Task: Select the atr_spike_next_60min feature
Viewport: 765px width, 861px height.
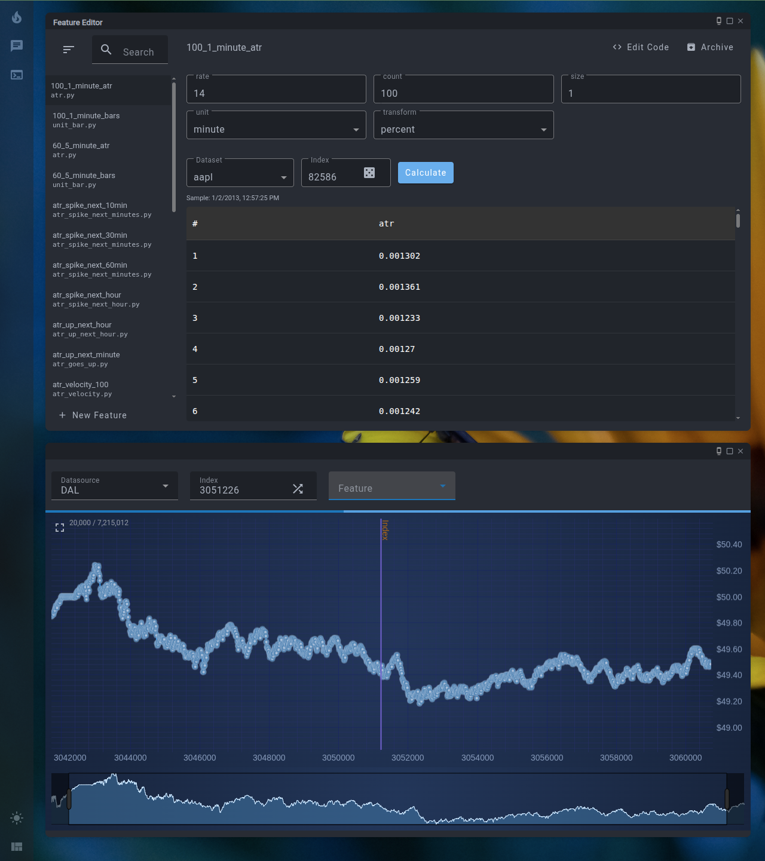Action: (x=108, y=269)
